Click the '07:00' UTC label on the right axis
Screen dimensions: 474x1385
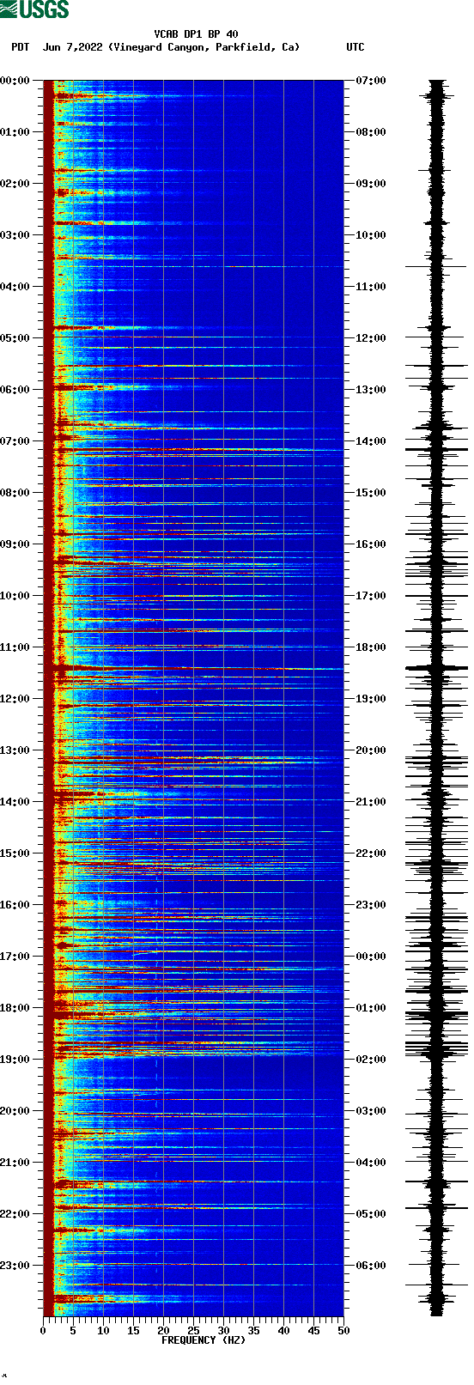371,81
